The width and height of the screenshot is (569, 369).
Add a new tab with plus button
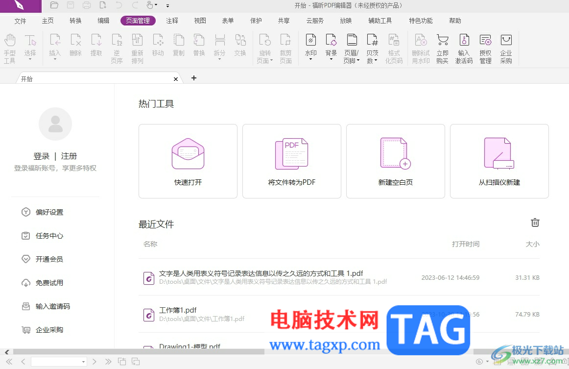coord(194,78)
